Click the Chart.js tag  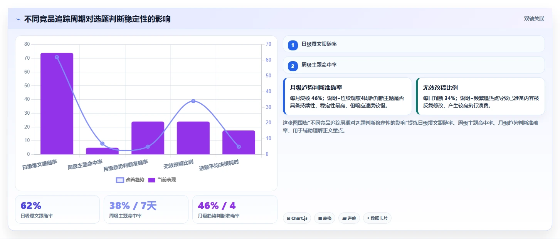click(297, 218)
